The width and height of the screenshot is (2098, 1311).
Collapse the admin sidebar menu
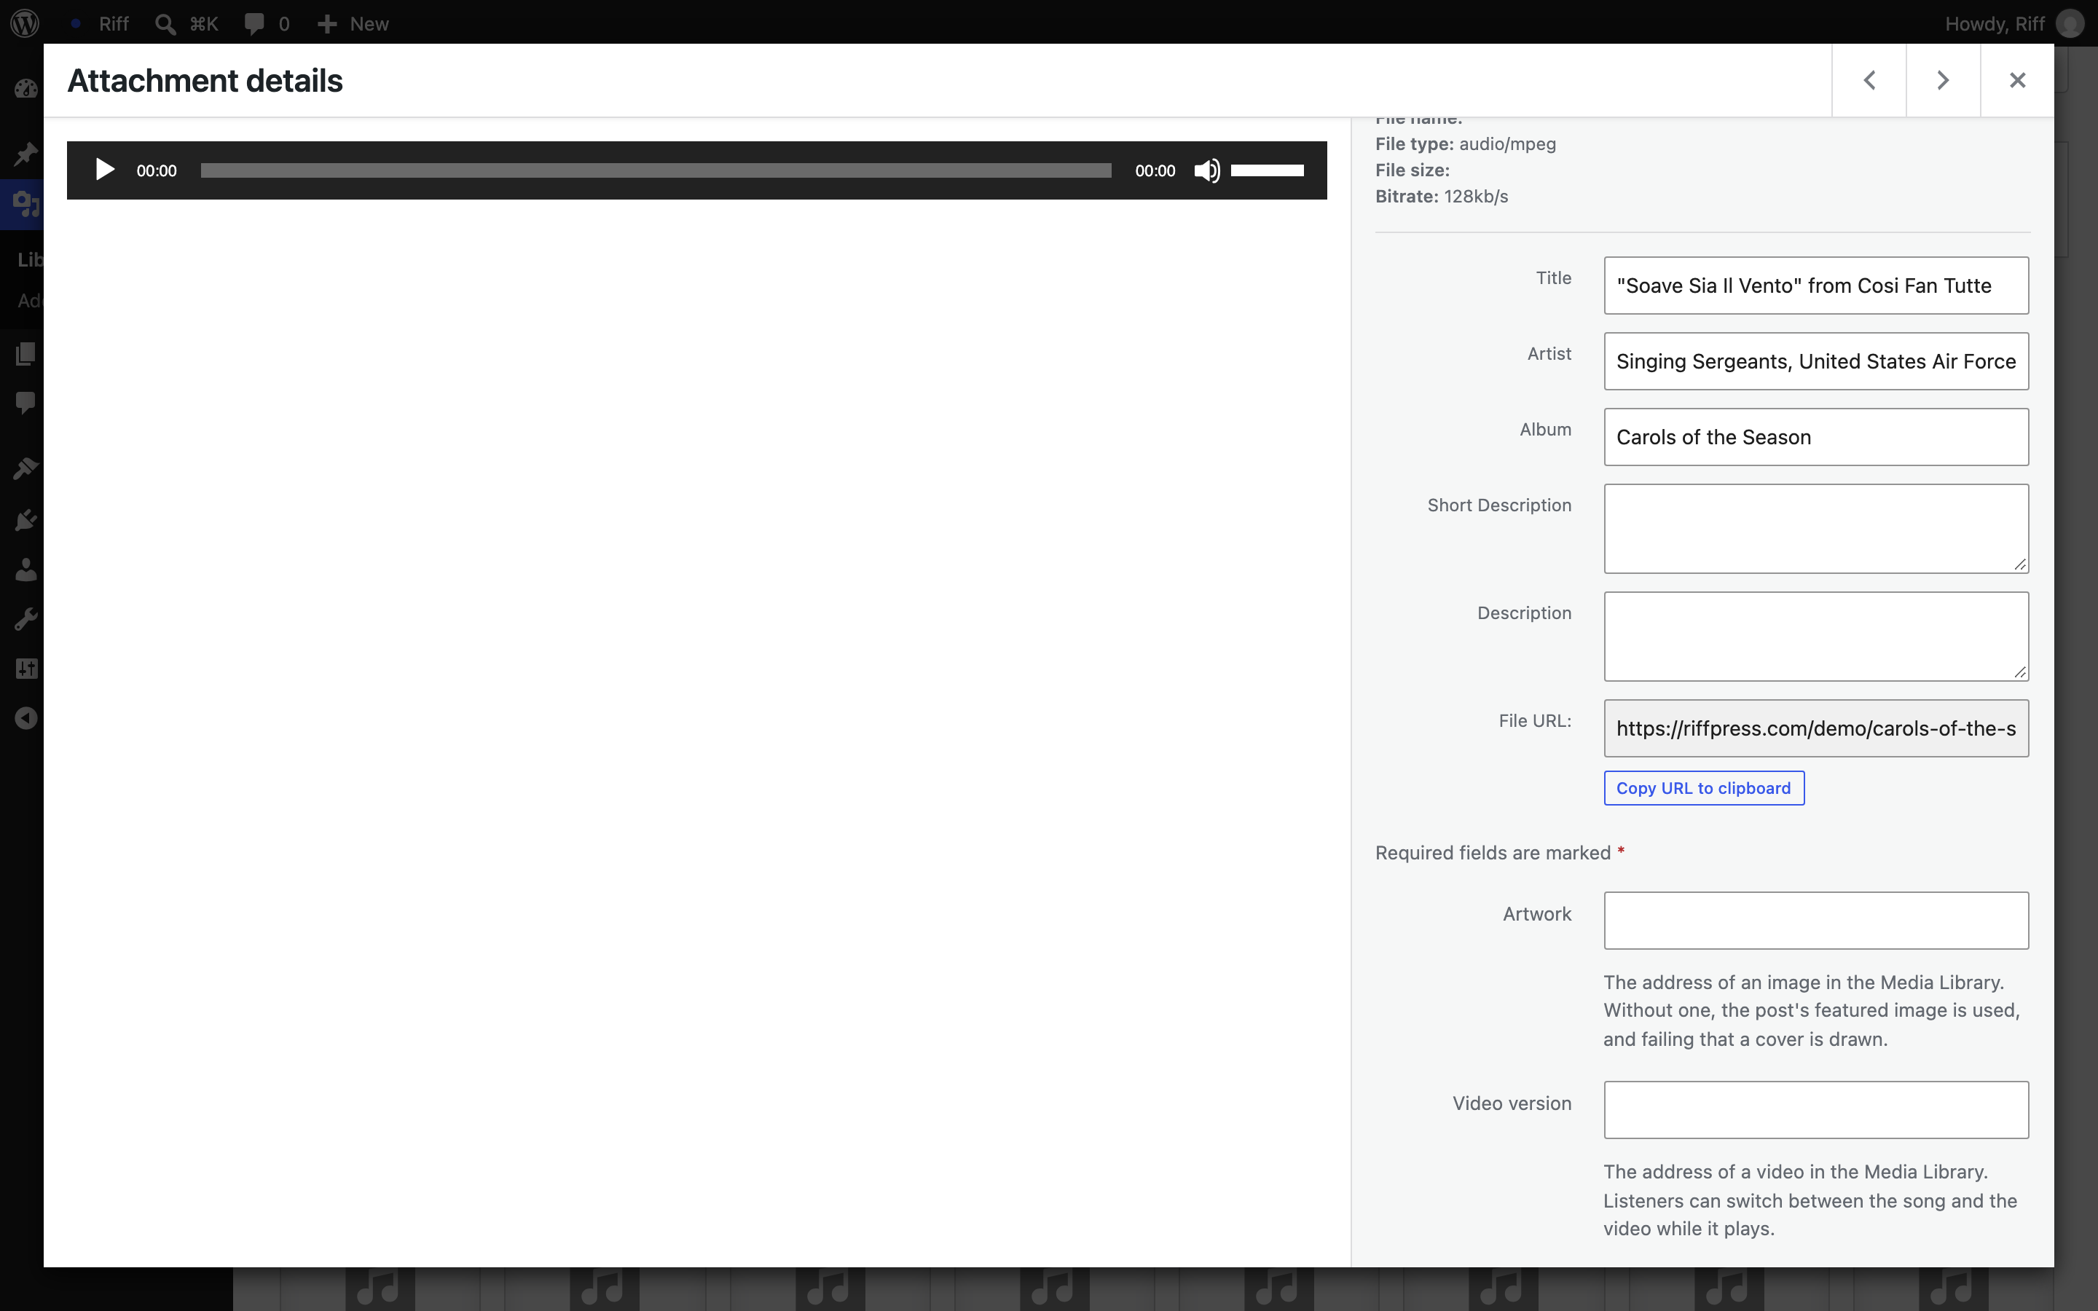coord(25,718)
